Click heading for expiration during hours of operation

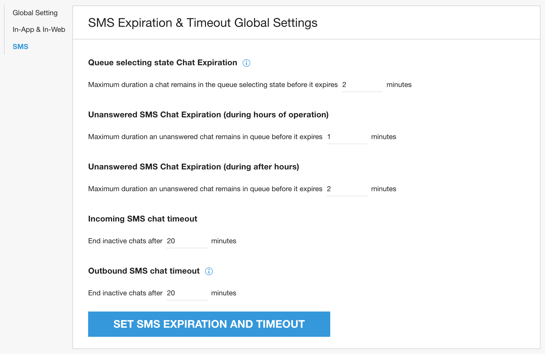coord(208,115)
